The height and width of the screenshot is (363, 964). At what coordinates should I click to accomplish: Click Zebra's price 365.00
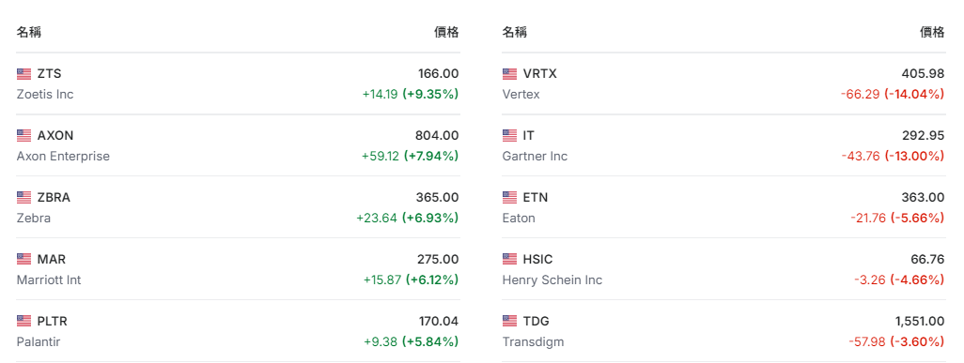coord(437,198)
